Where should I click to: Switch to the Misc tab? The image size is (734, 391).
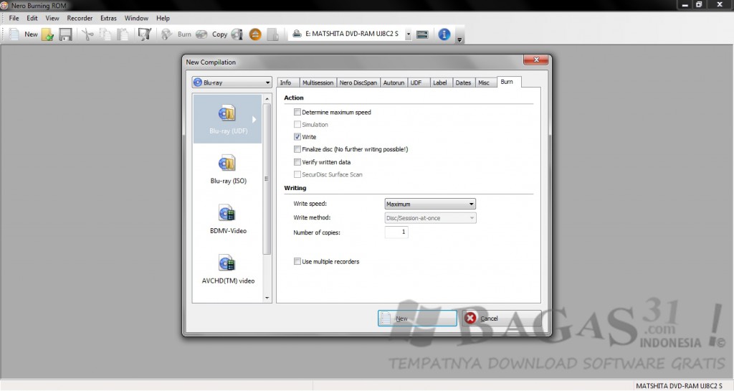click(x=485, y=83)
